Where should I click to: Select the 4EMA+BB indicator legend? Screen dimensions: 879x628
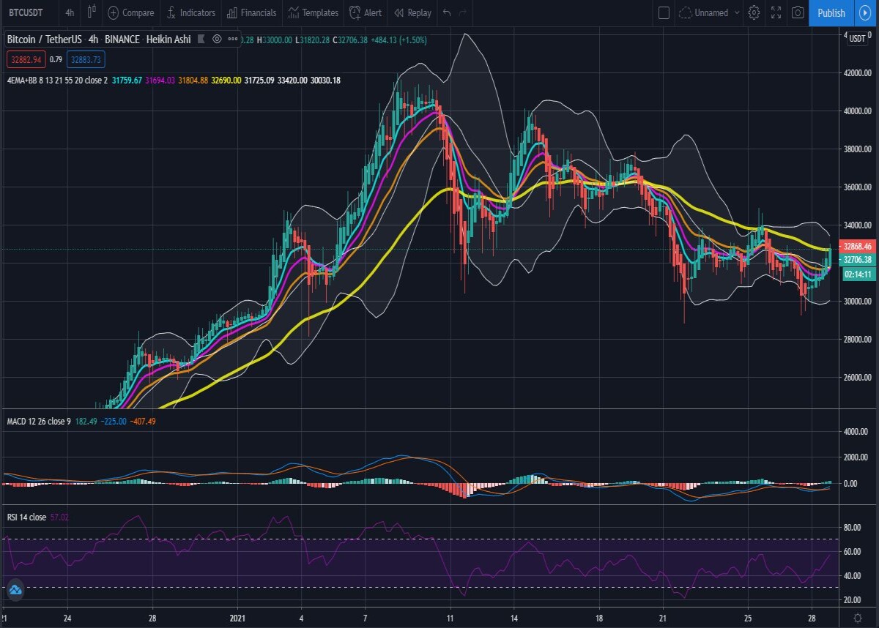click(58, 80)
